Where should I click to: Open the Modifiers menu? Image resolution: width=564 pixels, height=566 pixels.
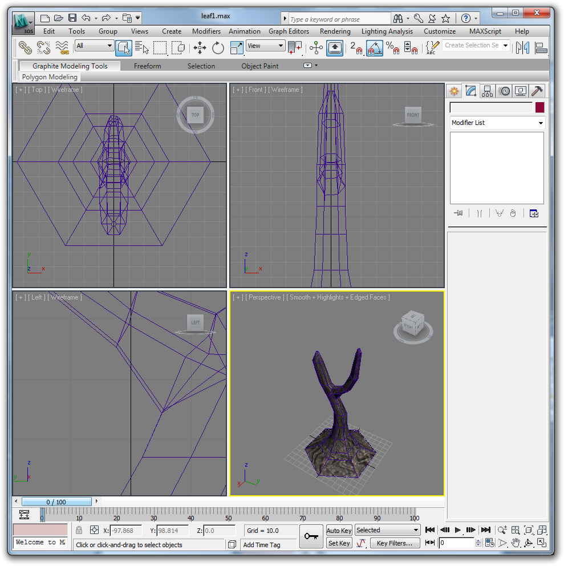click(206, 31)
